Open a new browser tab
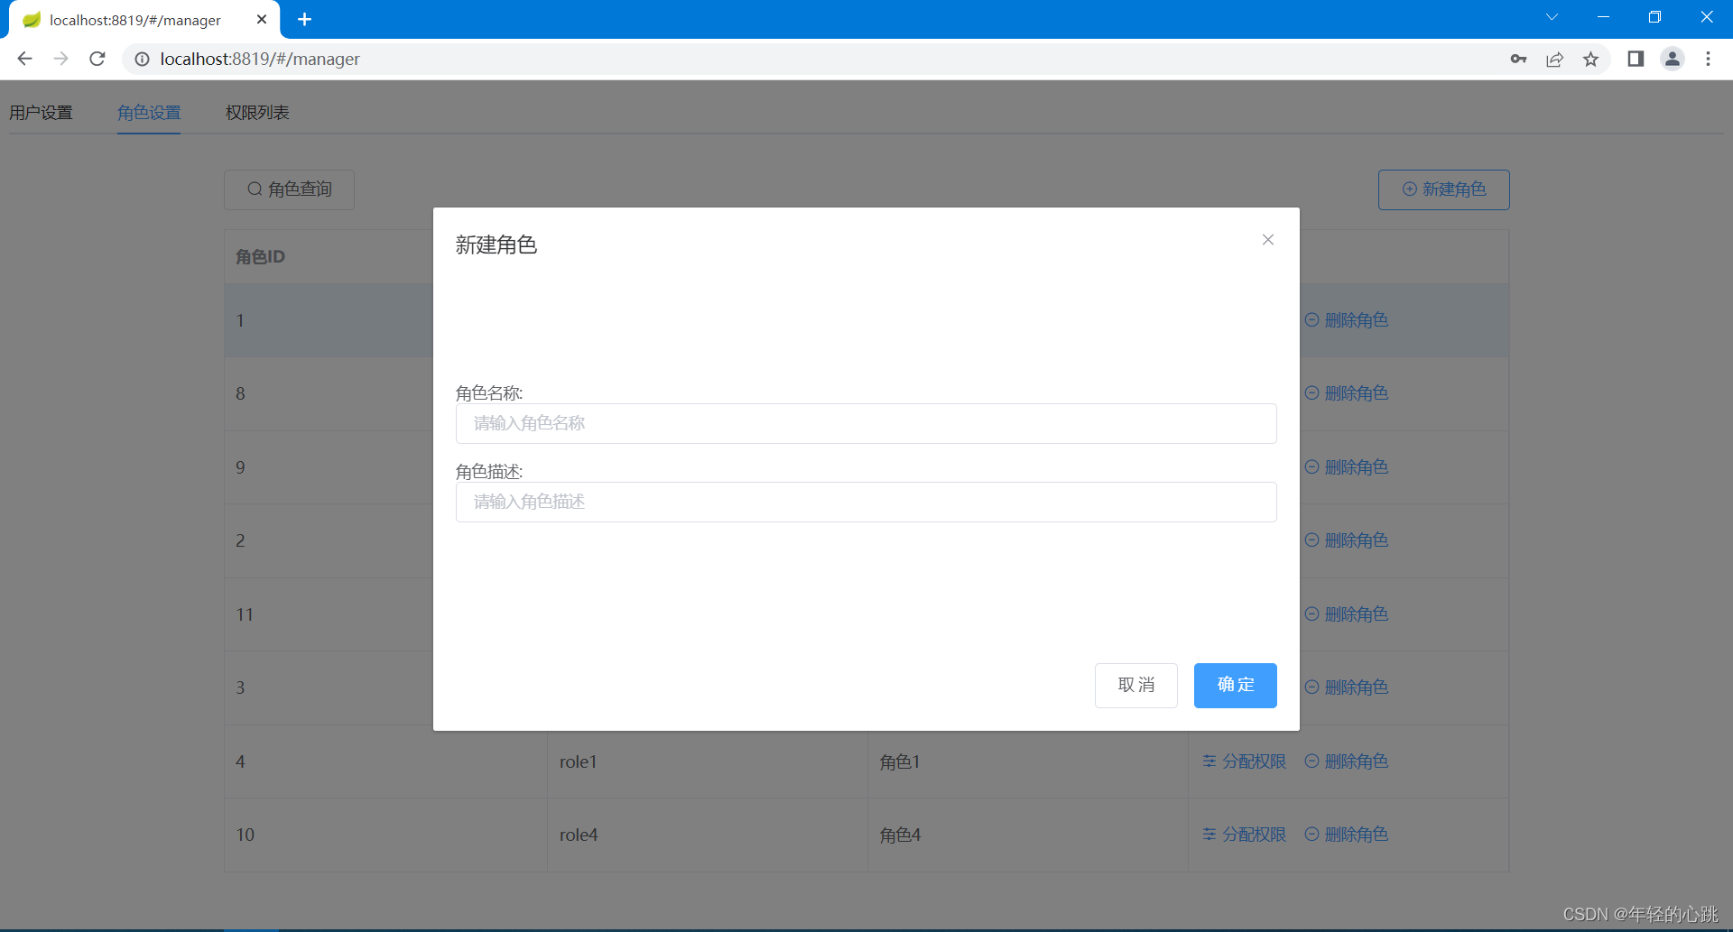Viewport: 1733px width, 932px height. [x=304, y=19]
